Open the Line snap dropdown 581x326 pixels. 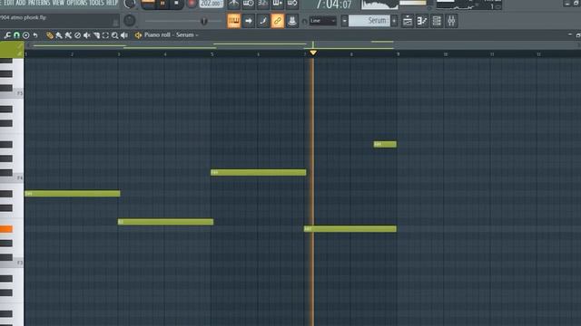323,21
